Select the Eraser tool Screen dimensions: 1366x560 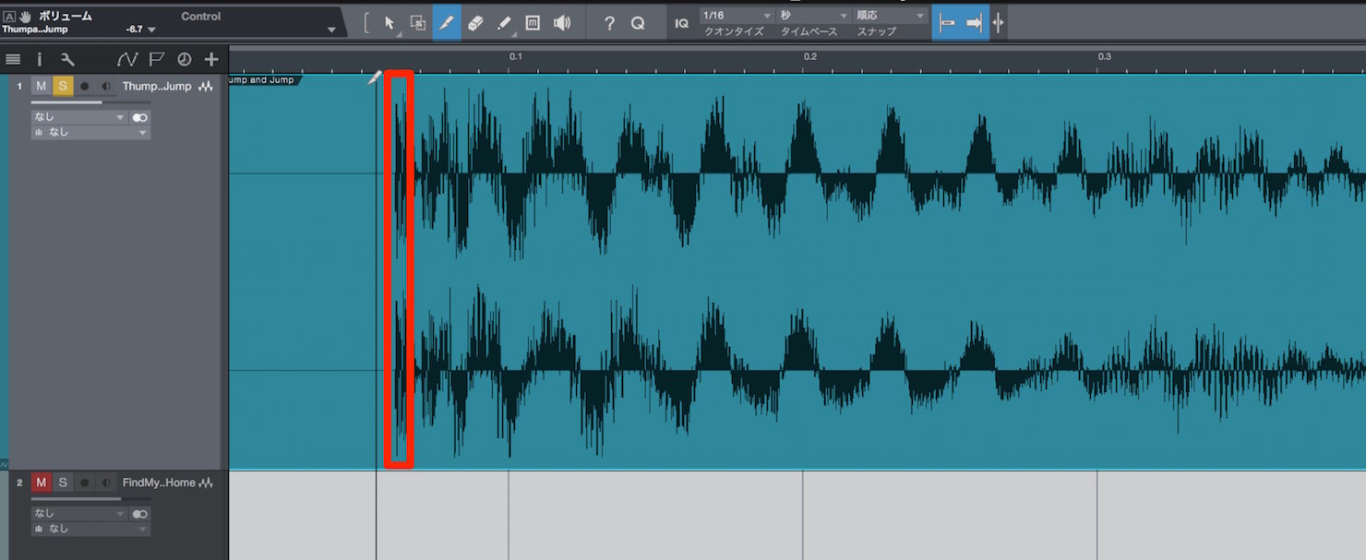click(475, 23)
